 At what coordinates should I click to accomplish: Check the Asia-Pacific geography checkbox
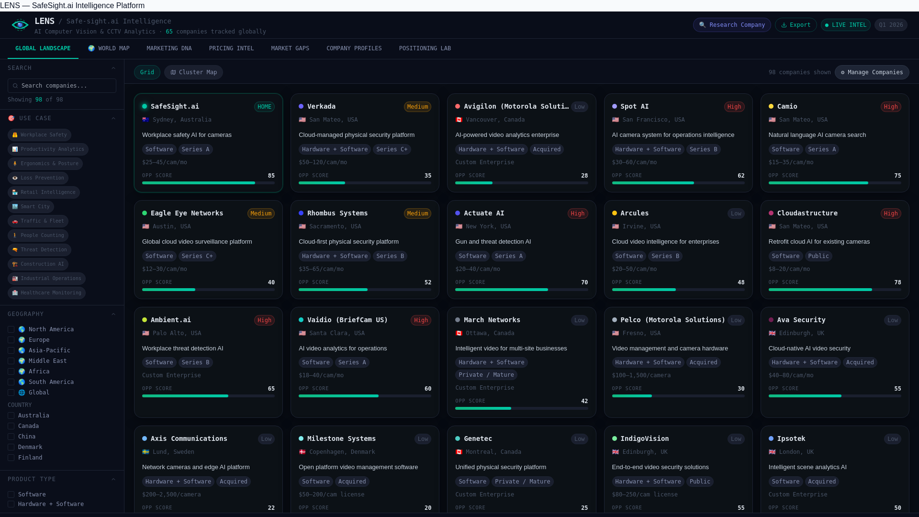11,350
